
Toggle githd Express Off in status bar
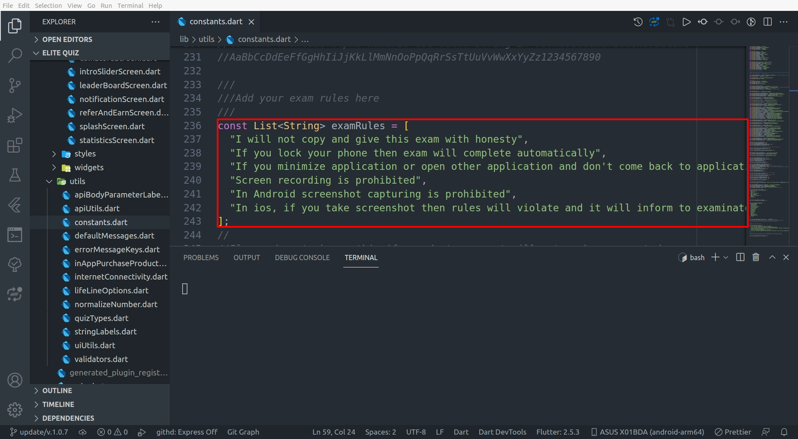point(187,432)
